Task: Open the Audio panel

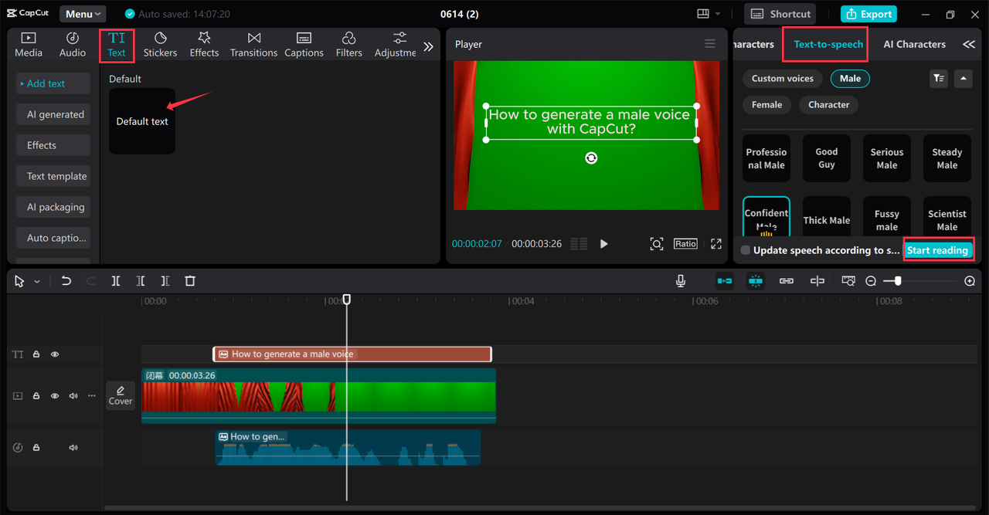Action: tap(73, 45)
